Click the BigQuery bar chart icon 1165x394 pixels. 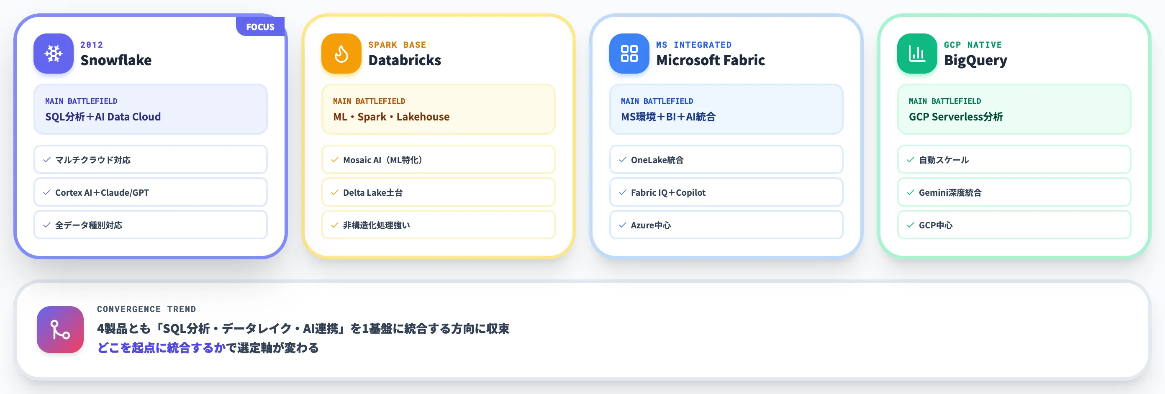[x=917, y=54]
